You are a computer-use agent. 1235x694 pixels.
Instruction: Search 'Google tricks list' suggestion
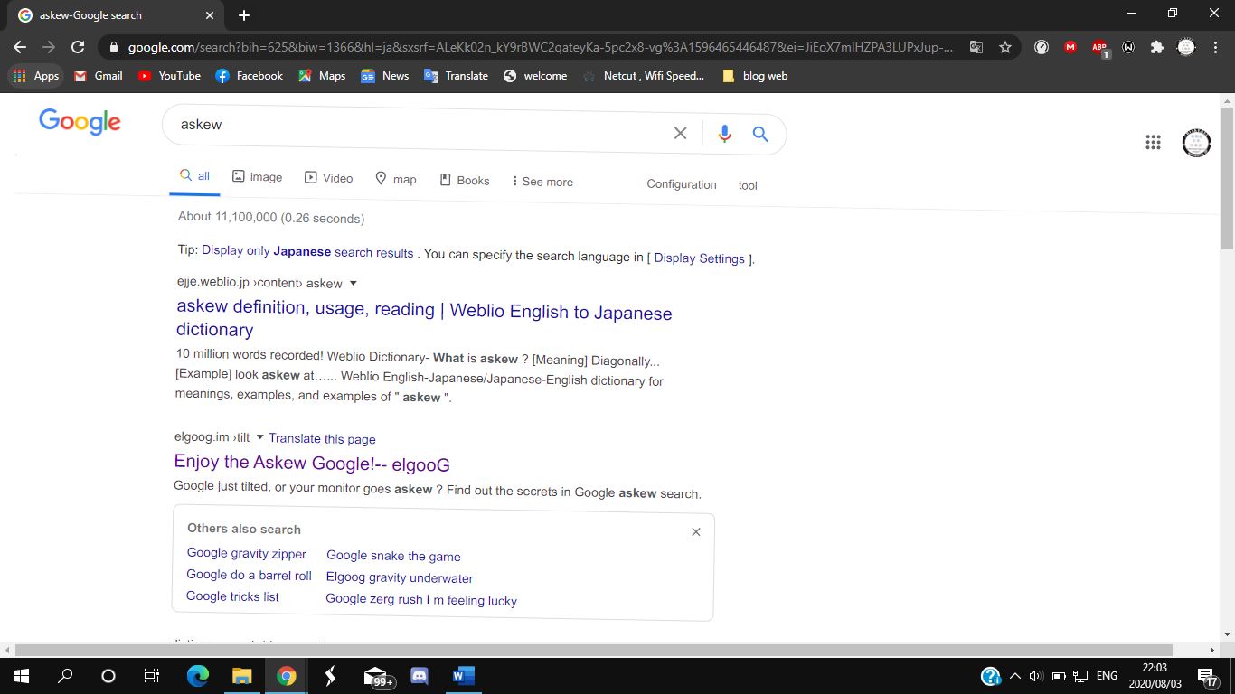point(232,596)
